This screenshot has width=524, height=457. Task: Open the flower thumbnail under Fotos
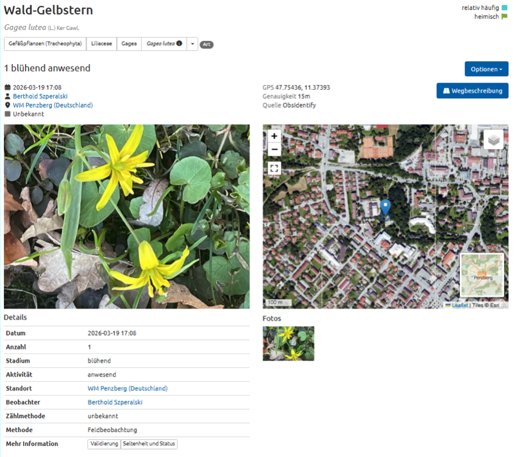[x=288, y=343]
